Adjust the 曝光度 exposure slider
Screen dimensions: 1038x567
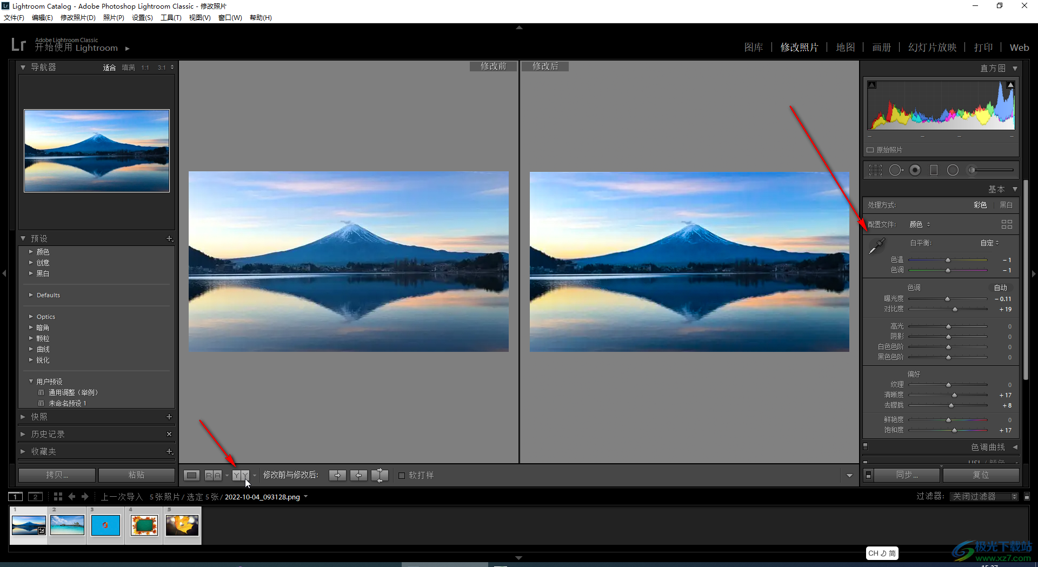pyautogui.click(x=948, y=299)
